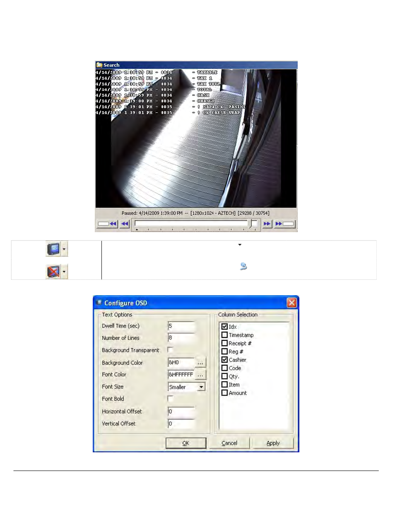Click the Text Options group label
This screenshot has width=395, height=512.
click(x=117, y=315)
